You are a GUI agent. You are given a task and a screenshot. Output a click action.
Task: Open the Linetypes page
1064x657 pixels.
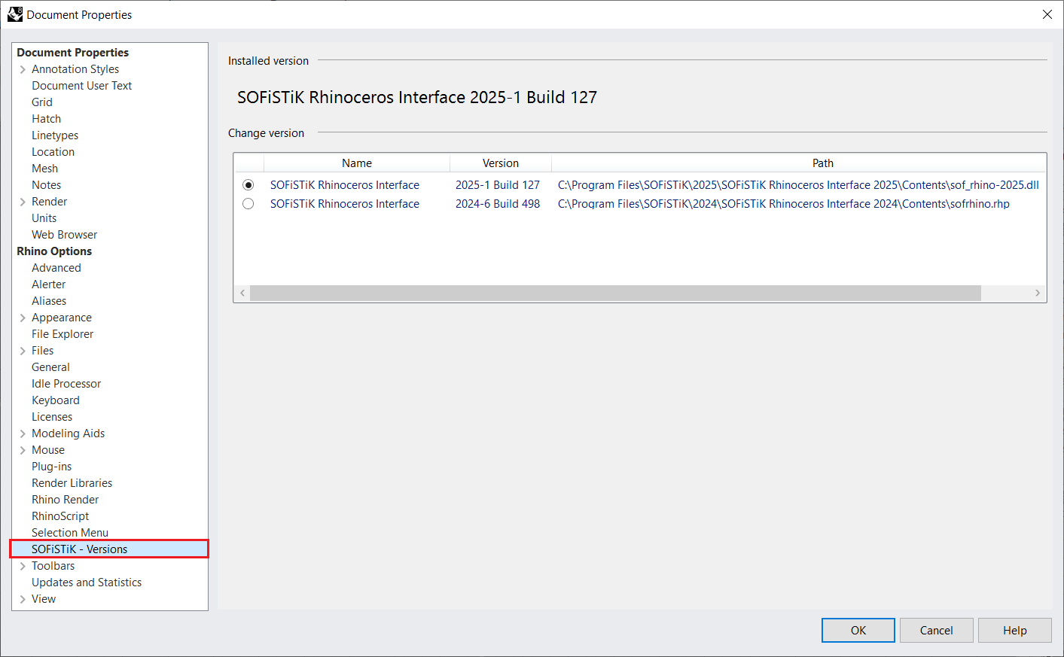pos(55,135)
